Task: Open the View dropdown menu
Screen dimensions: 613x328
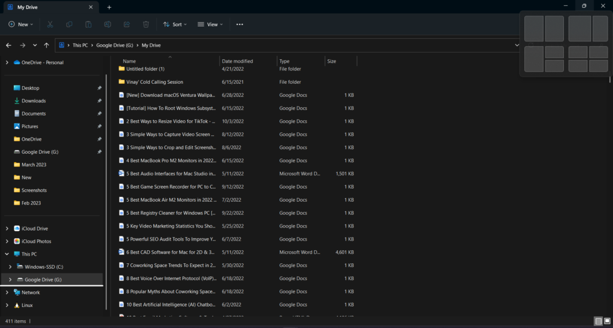Action: (x=210, y=25)
